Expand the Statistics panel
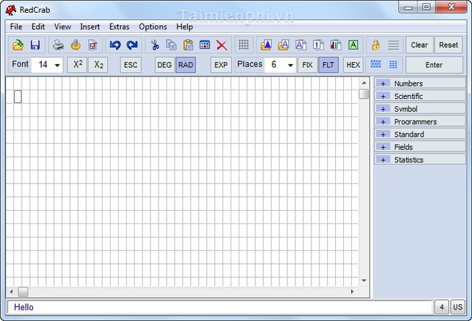Image resolution: width=472 pixels, height=321 pixels. [x=384, y=159]
